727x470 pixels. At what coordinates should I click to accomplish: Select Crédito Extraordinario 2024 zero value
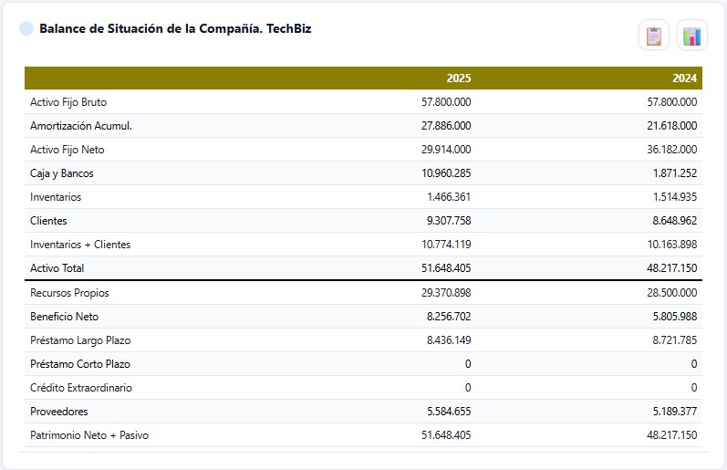693,388
